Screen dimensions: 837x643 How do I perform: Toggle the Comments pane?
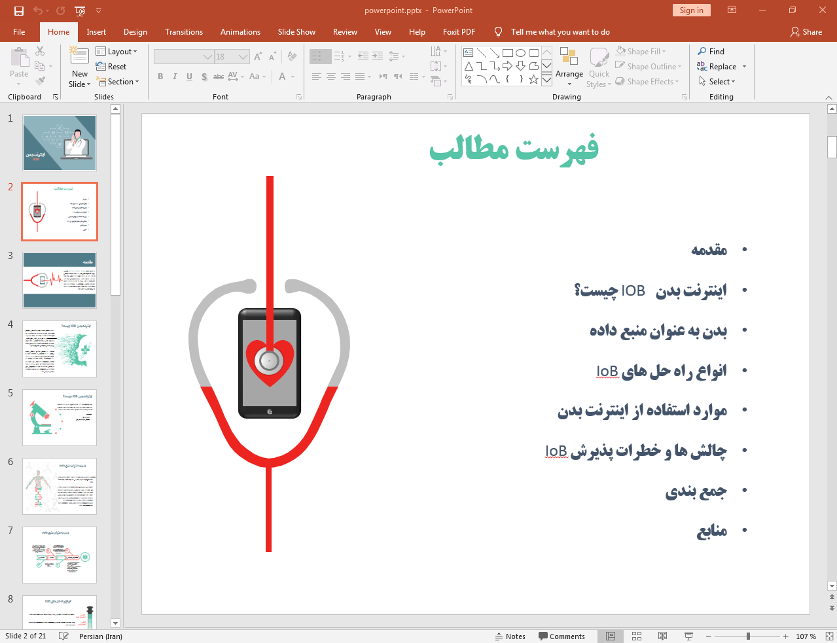point(561,636)
